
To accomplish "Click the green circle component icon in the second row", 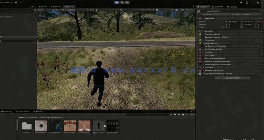I will point(200,34).
